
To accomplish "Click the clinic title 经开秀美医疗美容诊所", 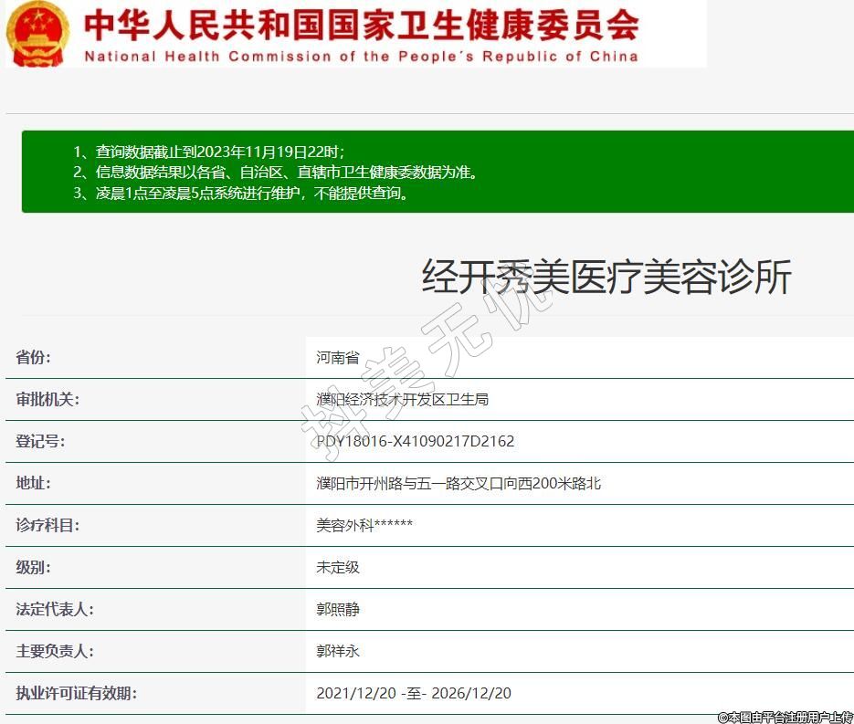I will [x=606, y=277].
